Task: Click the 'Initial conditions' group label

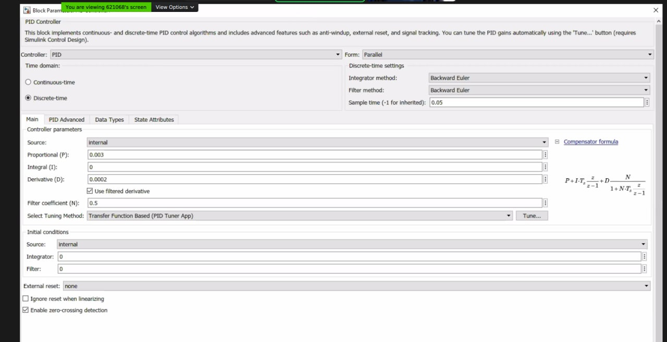Action: pyautogui.click(x=47, y=232)
